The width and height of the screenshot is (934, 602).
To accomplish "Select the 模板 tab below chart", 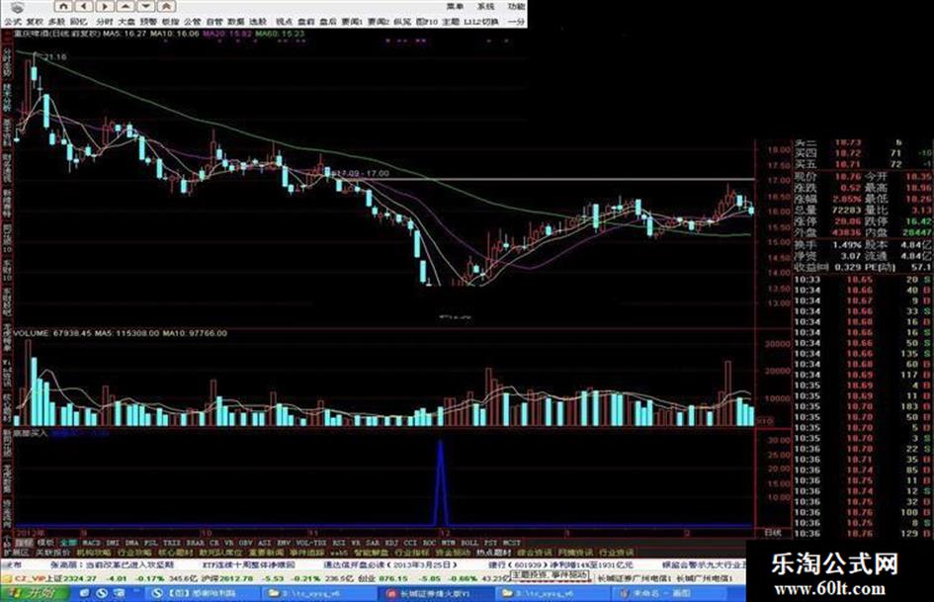I will [x=45, y=543].
